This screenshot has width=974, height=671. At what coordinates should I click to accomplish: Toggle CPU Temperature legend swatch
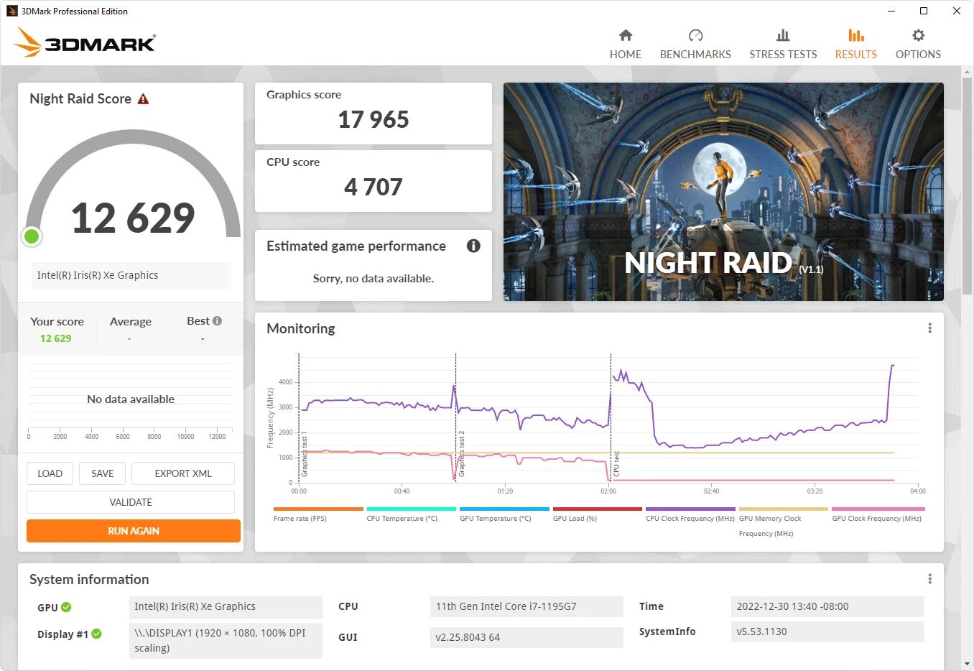[x=411, y=509]
